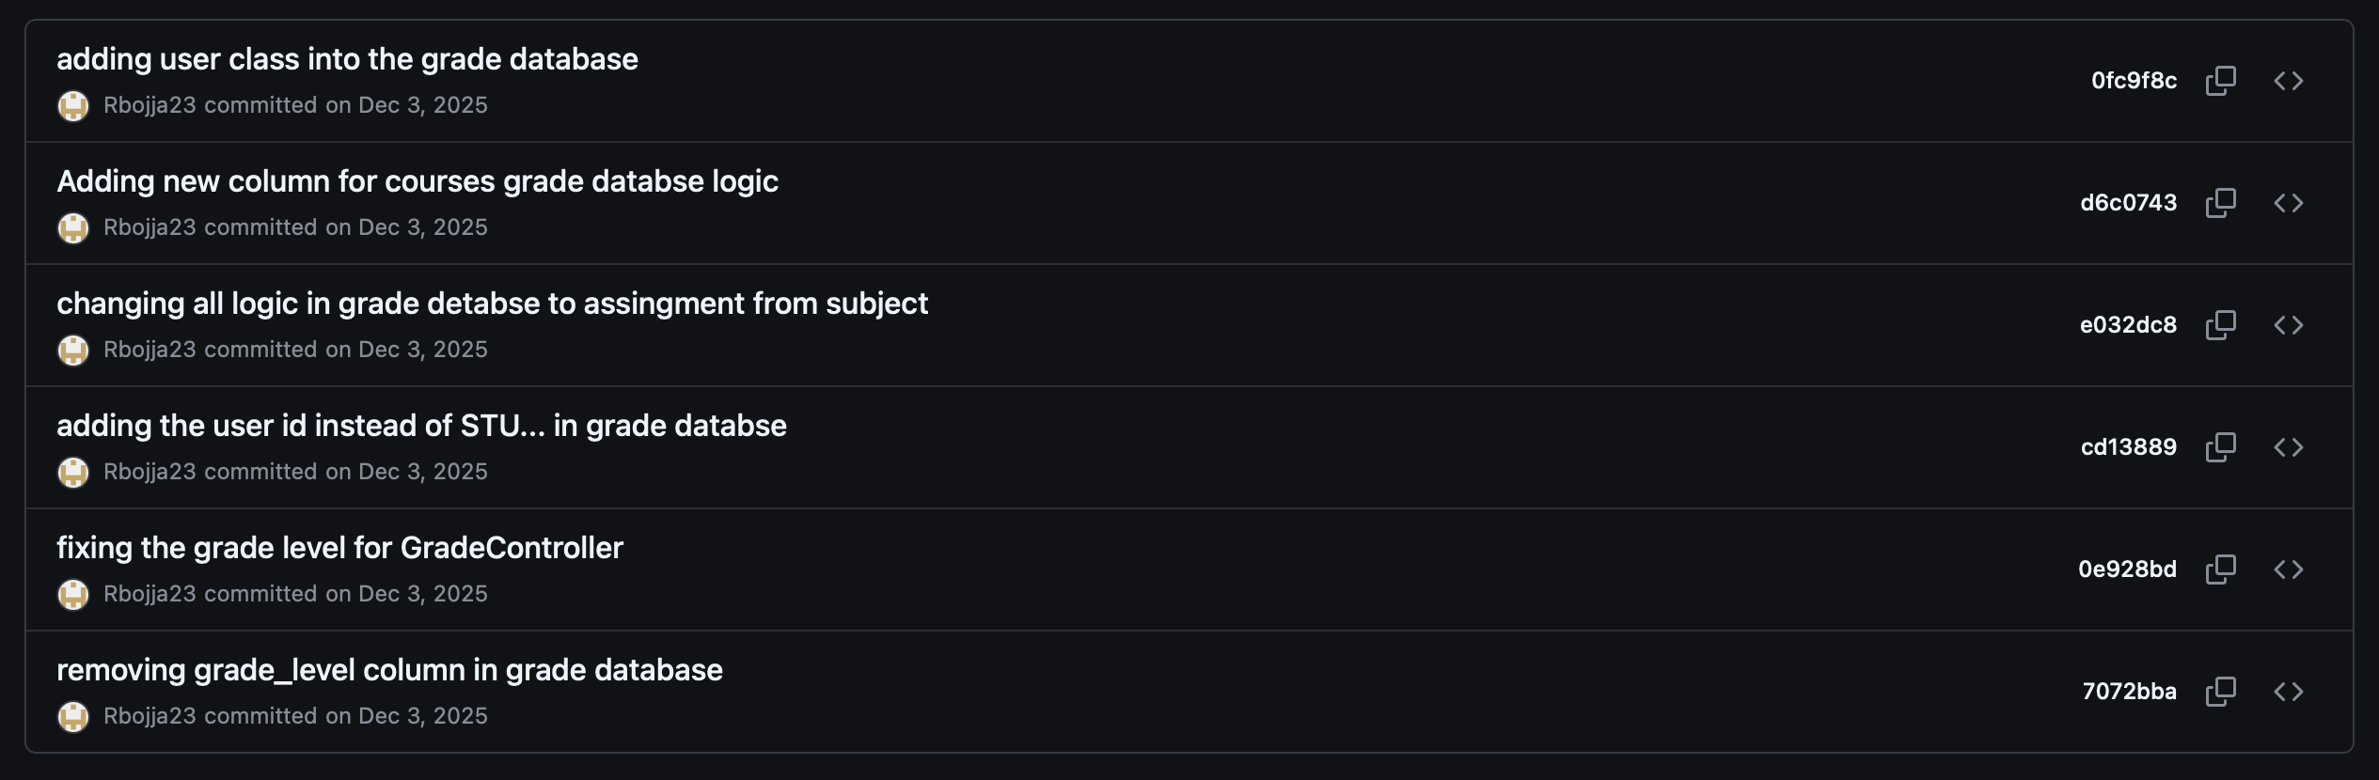Open commit hash d6c0743
The width and height of the screenshot is (2379, 780).
2129,202
